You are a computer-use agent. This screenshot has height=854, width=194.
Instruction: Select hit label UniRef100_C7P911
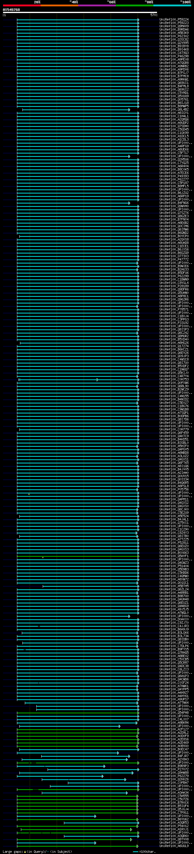[174, 812]
